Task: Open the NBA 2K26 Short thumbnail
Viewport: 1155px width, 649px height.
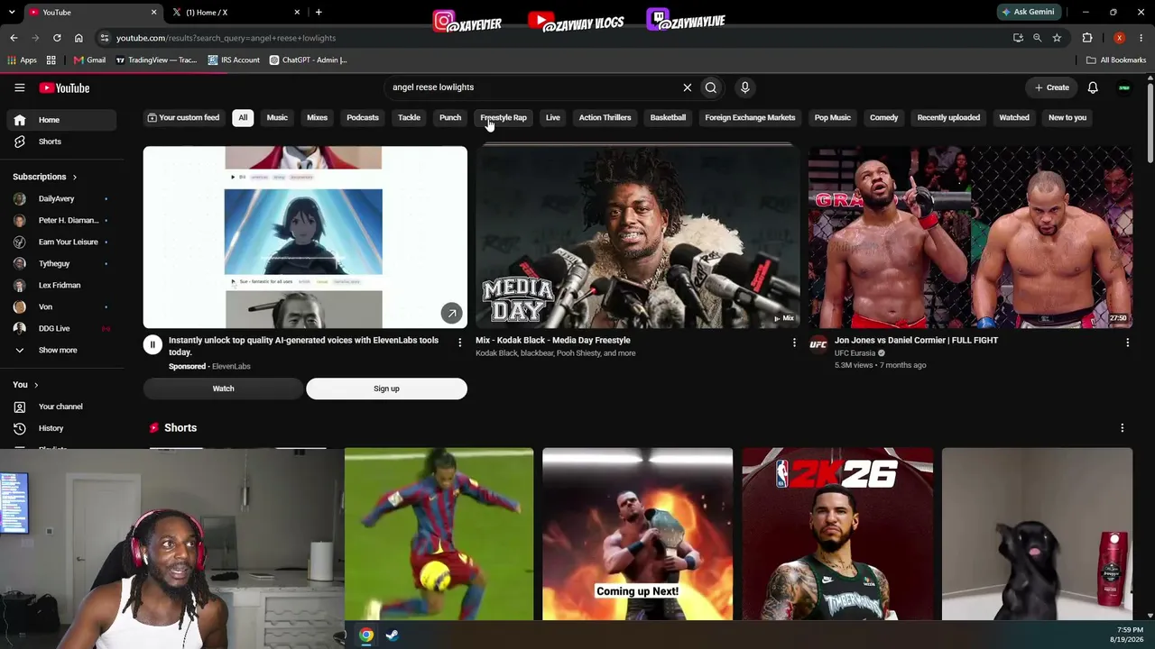Action: coord(837,534)
